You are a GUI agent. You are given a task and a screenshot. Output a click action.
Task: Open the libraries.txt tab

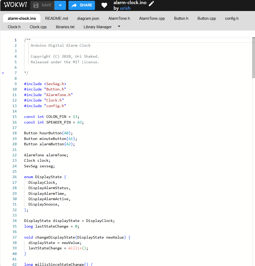(x=65, y=27)
